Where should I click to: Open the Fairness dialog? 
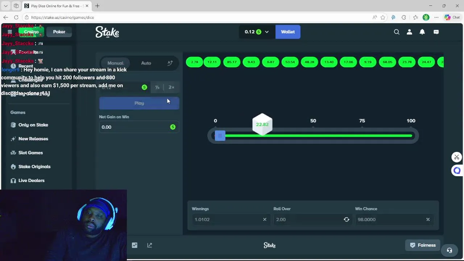click(x=423, y=245)
